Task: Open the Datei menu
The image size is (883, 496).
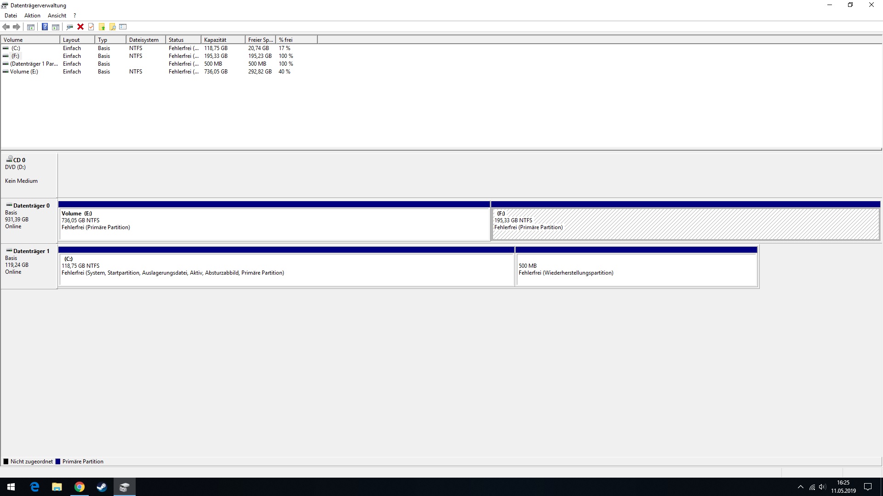Action: pos(11,16)
